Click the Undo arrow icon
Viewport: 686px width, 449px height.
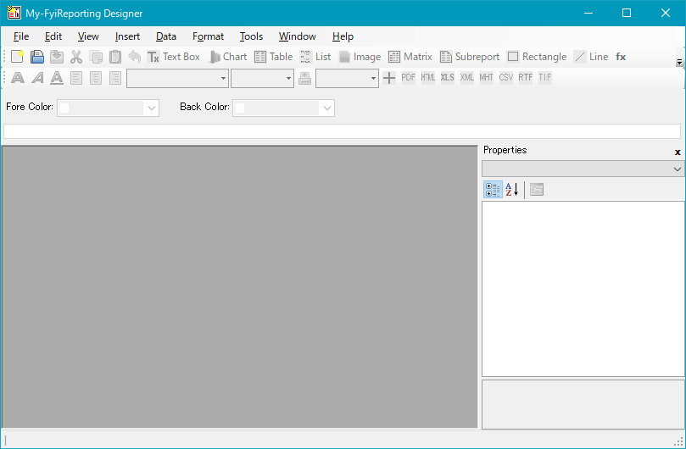click(134, 57)
